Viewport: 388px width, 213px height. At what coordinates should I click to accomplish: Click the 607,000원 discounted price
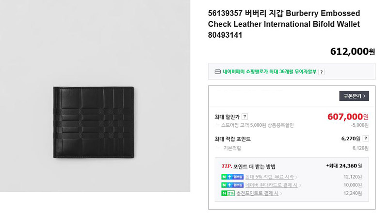tap(348, 116)
